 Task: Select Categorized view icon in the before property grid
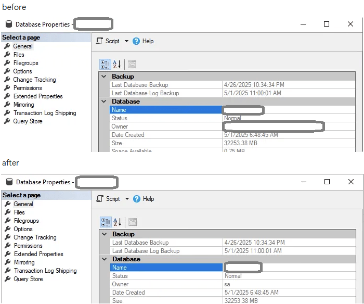105,64
